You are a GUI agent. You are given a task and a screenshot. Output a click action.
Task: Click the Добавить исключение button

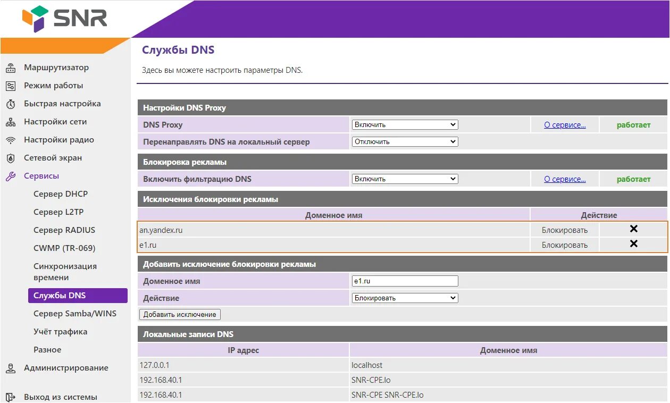point(180,314)
